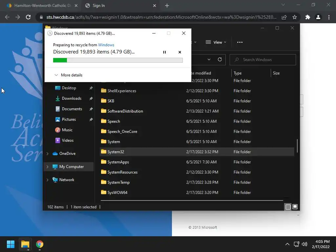Open the View menu in File Explorer

coord(216,42)
